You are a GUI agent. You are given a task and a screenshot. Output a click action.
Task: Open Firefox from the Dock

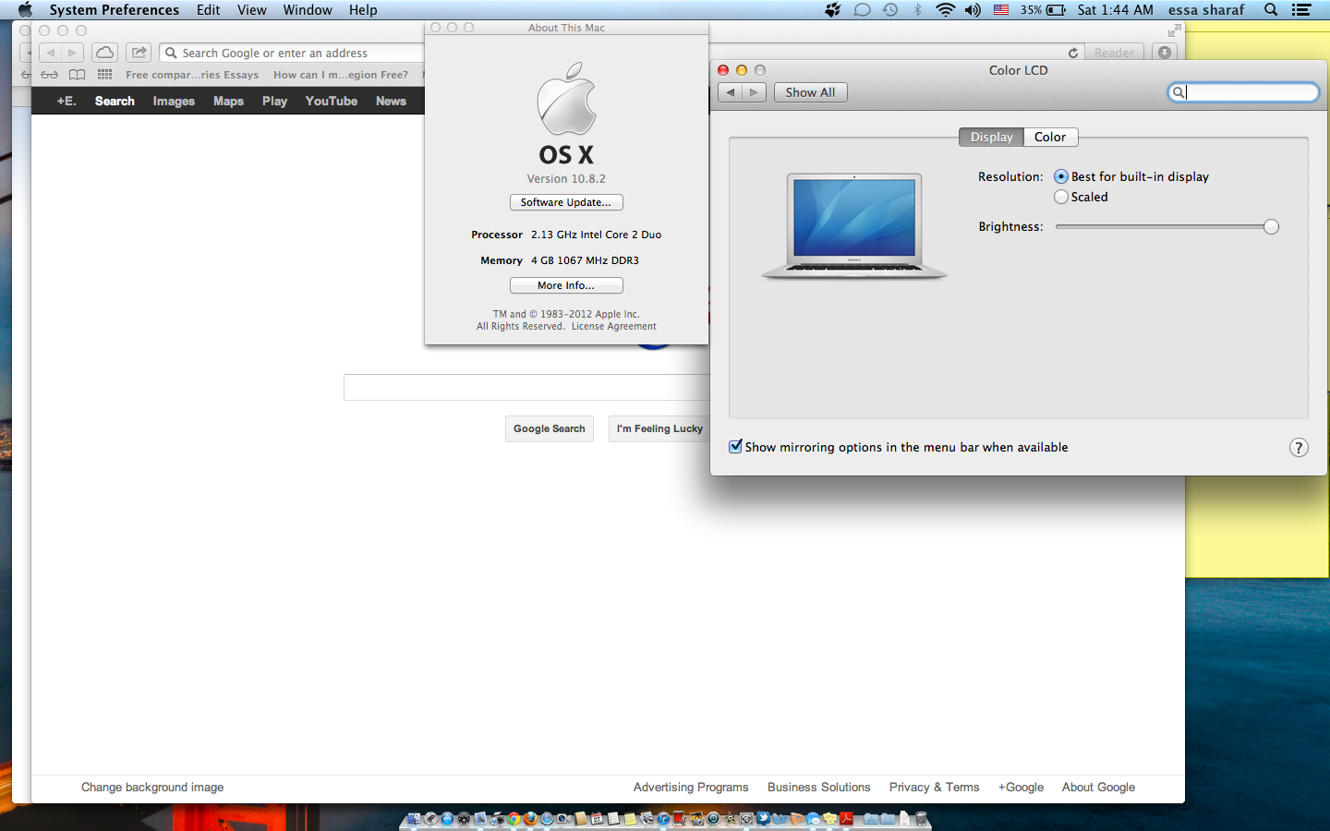530,818
